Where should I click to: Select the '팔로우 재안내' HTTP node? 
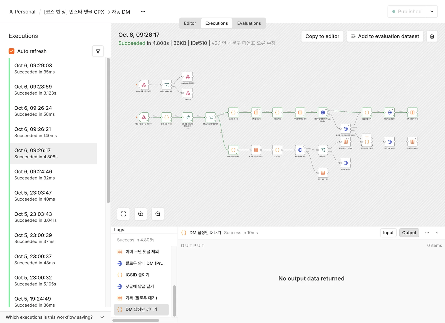(346, 163)
